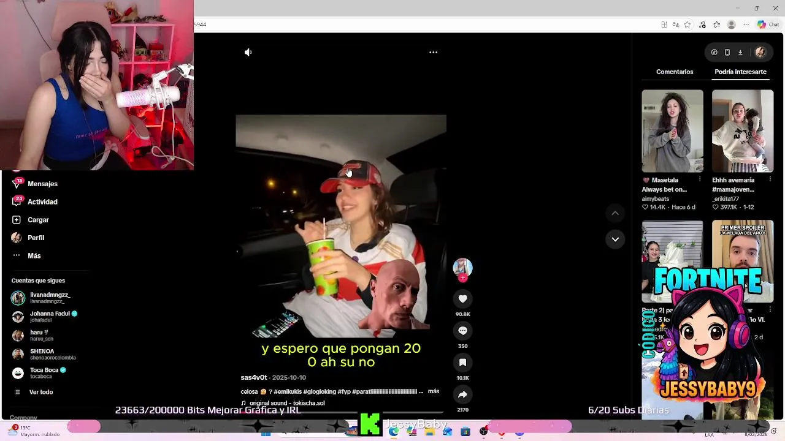Open the Copilot Chat button
This screenshot has height=441, width=785.
tap(768, 24)
